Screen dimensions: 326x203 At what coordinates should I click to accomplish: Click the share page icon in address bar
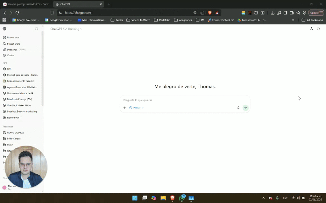(x=202, y=13)
